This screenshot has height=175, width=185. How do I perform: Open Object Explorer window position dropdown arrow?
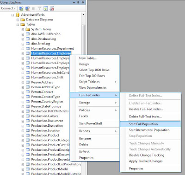pos(74,3)
